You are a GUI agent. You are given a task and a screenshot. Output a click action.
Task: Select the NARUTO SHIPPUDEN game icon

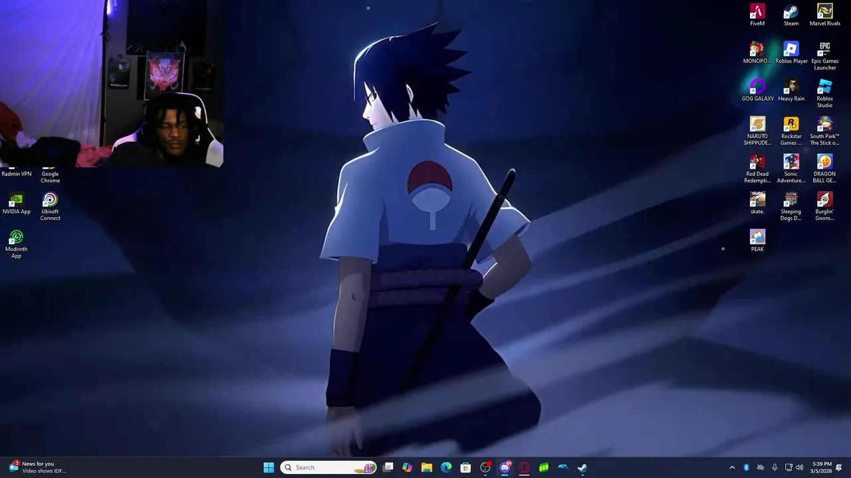tap(757, 131)
